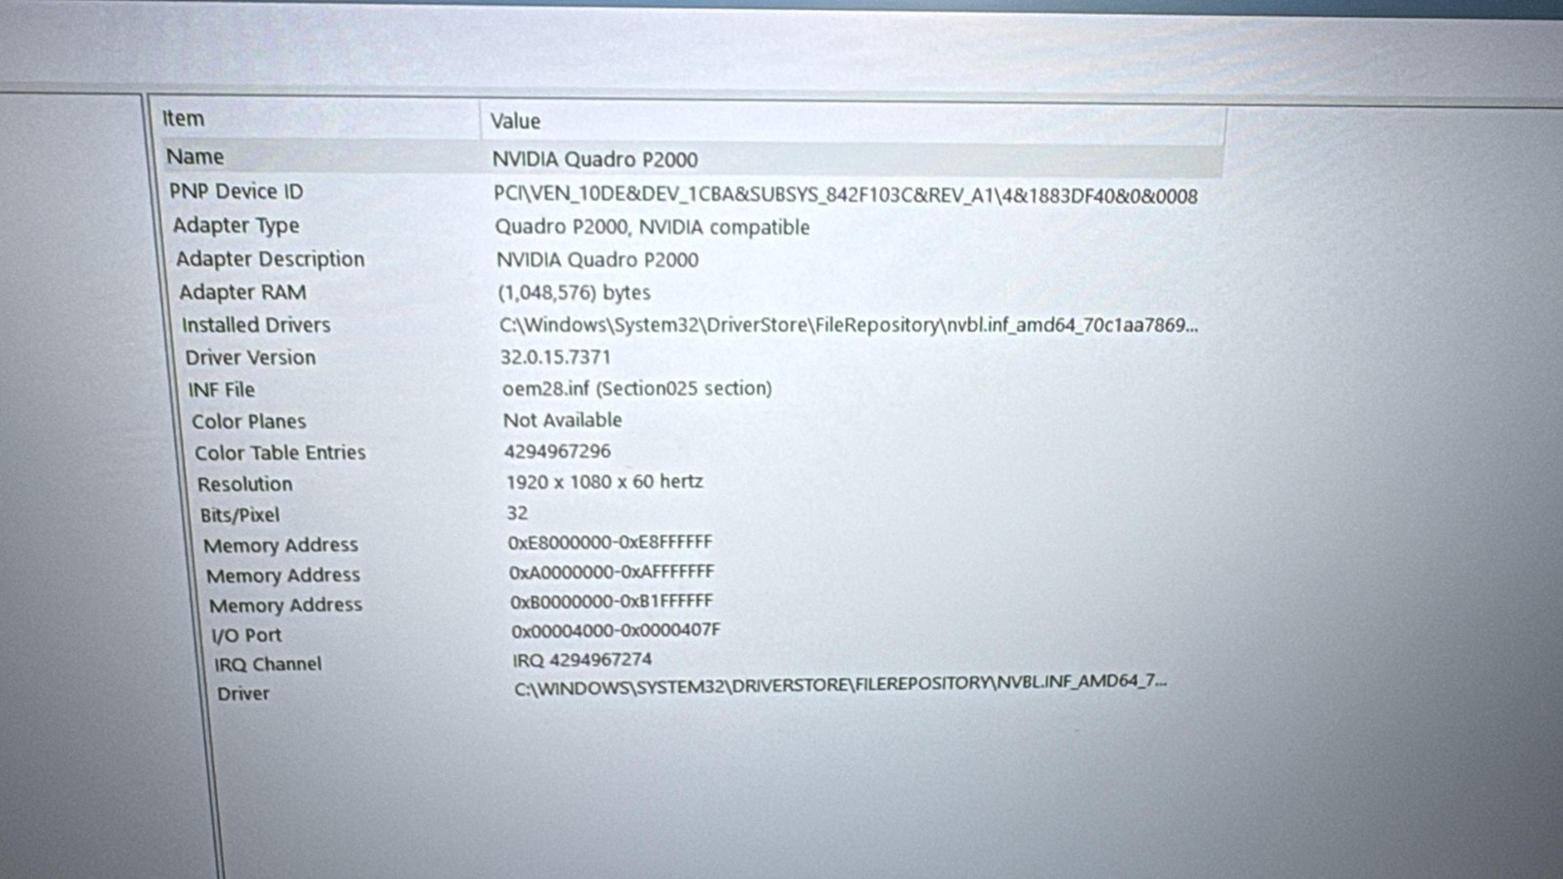Select memory range 0xE8000000-0xE8FFFFFF
Viewport: 1563px width, 879px height.
611,542
